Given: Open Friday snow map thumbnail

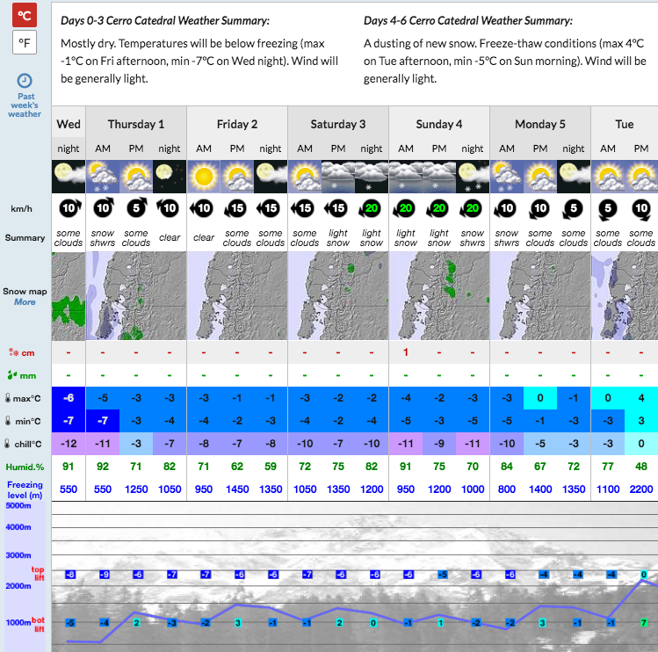Looking at the screenshot, I should [x=237, y=296].
